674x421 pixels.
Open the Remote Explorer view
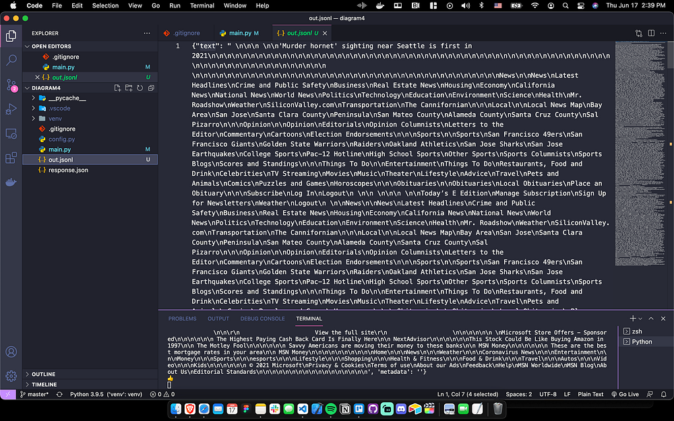coord(11,133)
